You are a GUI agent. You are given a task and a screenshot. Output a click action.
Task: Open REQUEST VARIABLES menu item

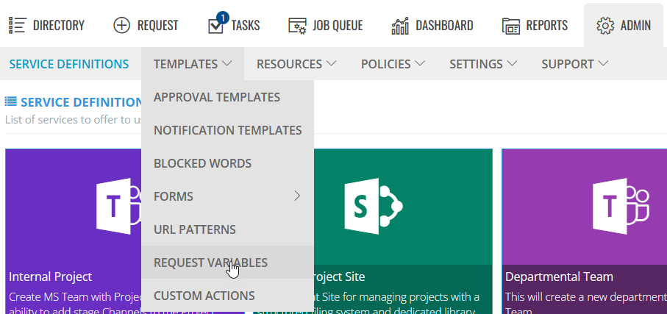click(x=227, y=263)
